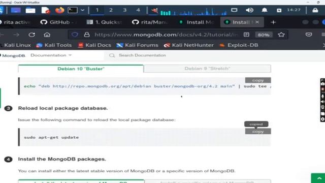Go to the Firefox home page
This screenshot has width=325, height=183.
coord(47,35)
